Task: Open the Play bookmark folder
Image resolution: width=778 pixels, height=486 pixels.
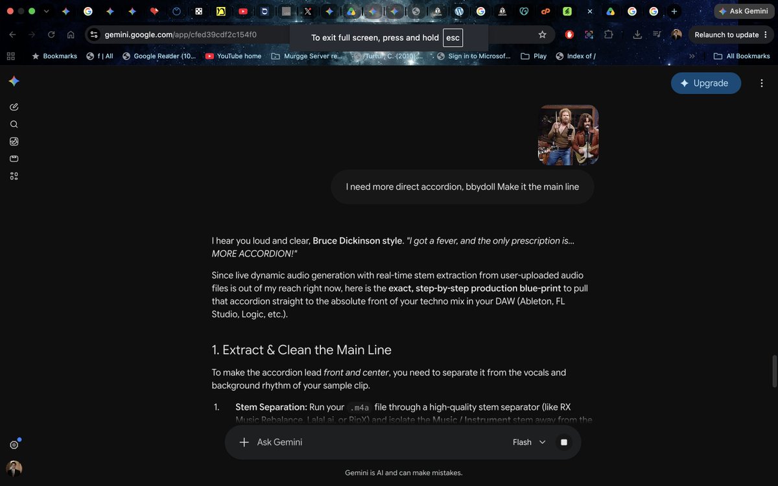Action: pos(534,56)
